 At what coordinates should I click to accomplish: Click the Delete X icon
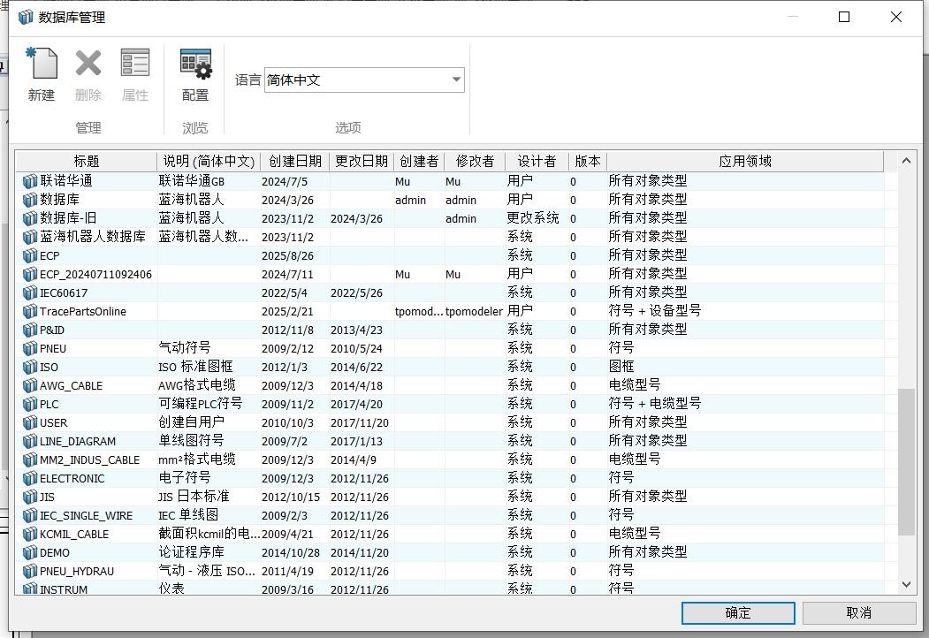[88, 65]
